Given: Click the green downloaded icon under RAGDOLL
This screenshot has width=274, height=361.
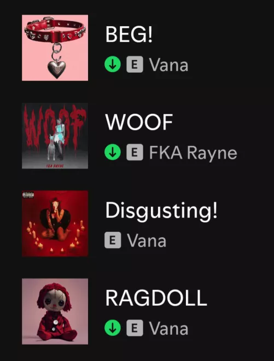Looking at the screenshot, I should (113, 328).
